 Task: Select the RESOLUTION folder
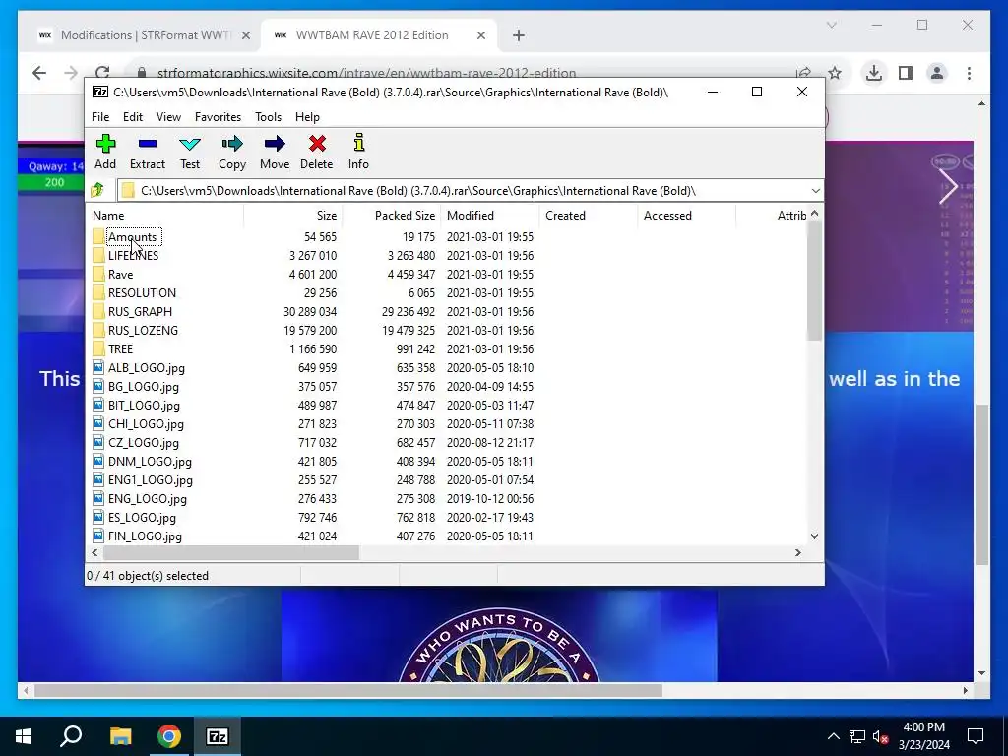click(x=142, y=292)
